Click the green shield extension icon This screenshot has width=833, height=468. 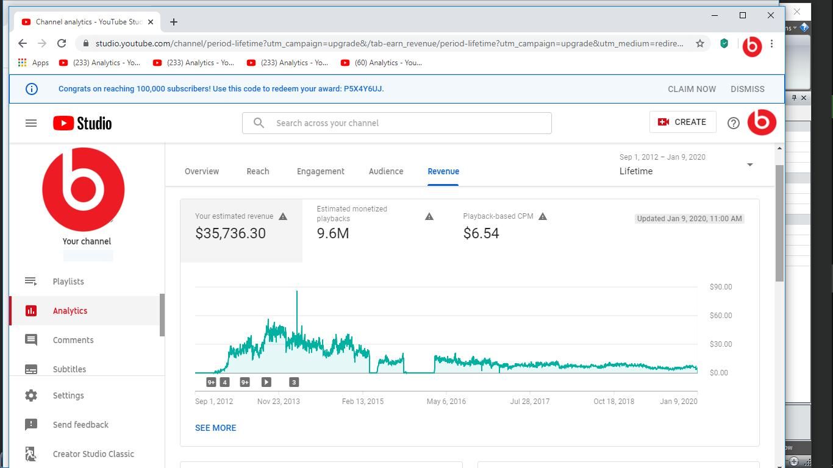(x=724, y=43)
